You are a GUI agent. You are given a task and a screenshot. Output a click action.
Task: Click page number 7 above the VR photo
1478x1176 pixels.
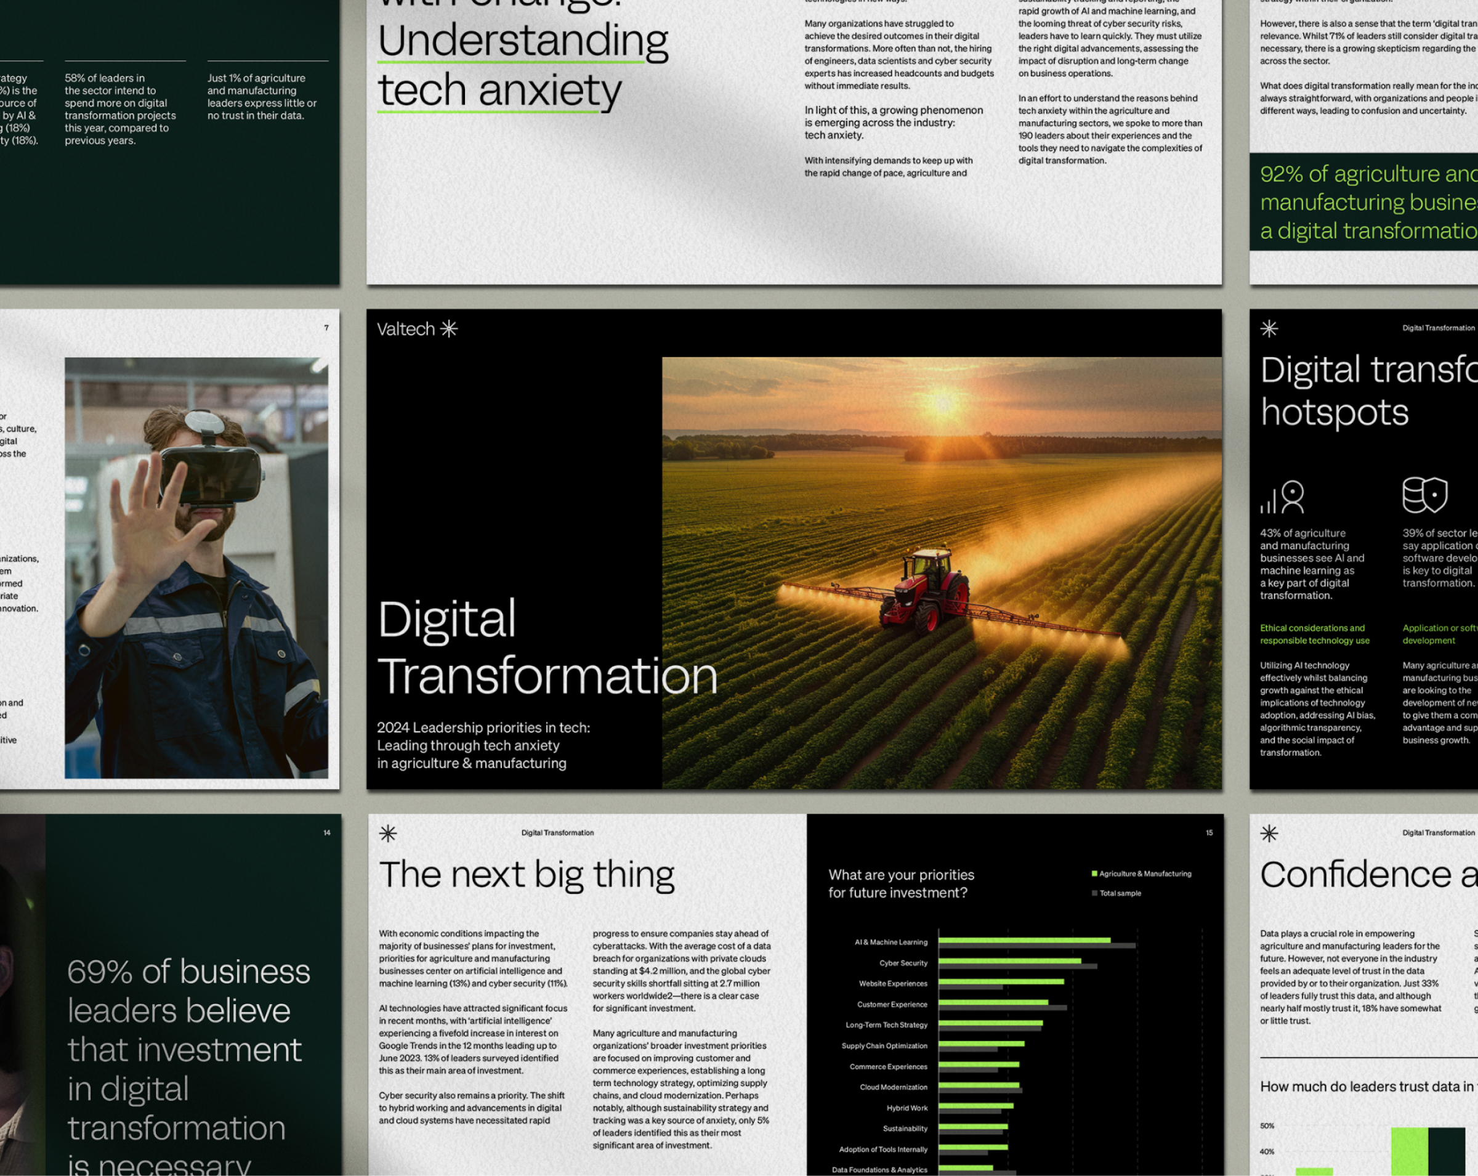pos(326,328)
